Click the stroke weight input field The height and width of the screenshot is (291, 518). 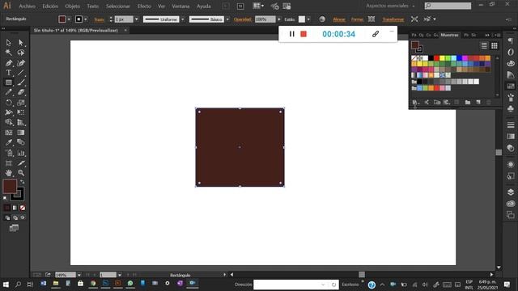pos(124,19)
